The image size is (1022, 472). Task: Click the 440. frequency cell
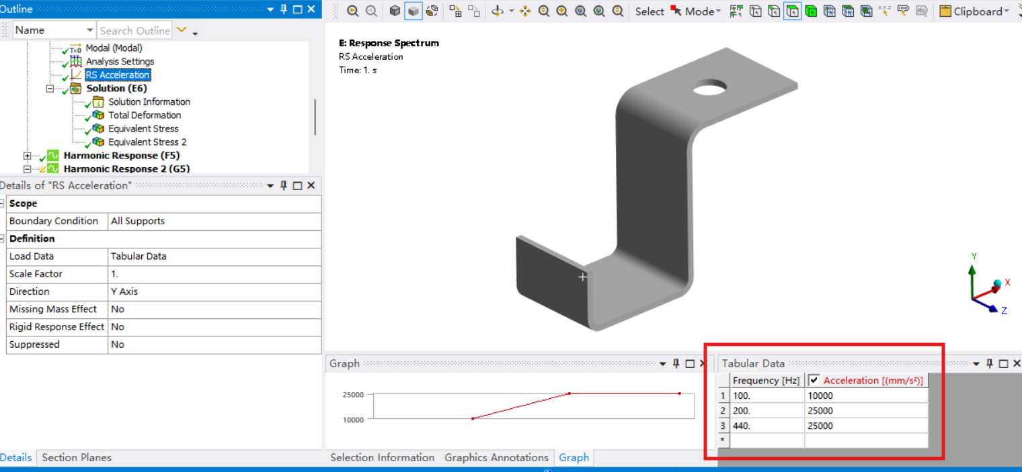tap(767, 426)
